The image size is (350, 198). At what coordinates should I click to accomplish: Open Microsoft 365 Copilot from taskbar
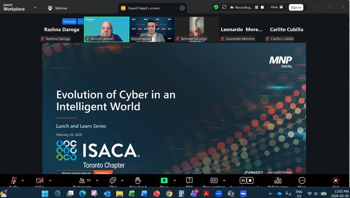[x=231, y=194]
